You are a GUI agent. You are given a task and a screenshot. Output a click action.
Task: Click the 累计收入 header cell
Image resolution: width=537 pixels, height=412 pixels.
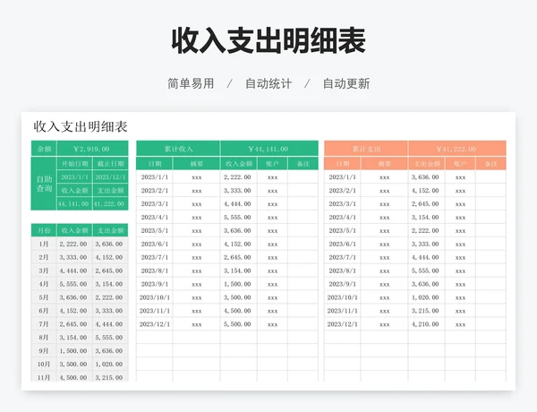tap(178, 149)
